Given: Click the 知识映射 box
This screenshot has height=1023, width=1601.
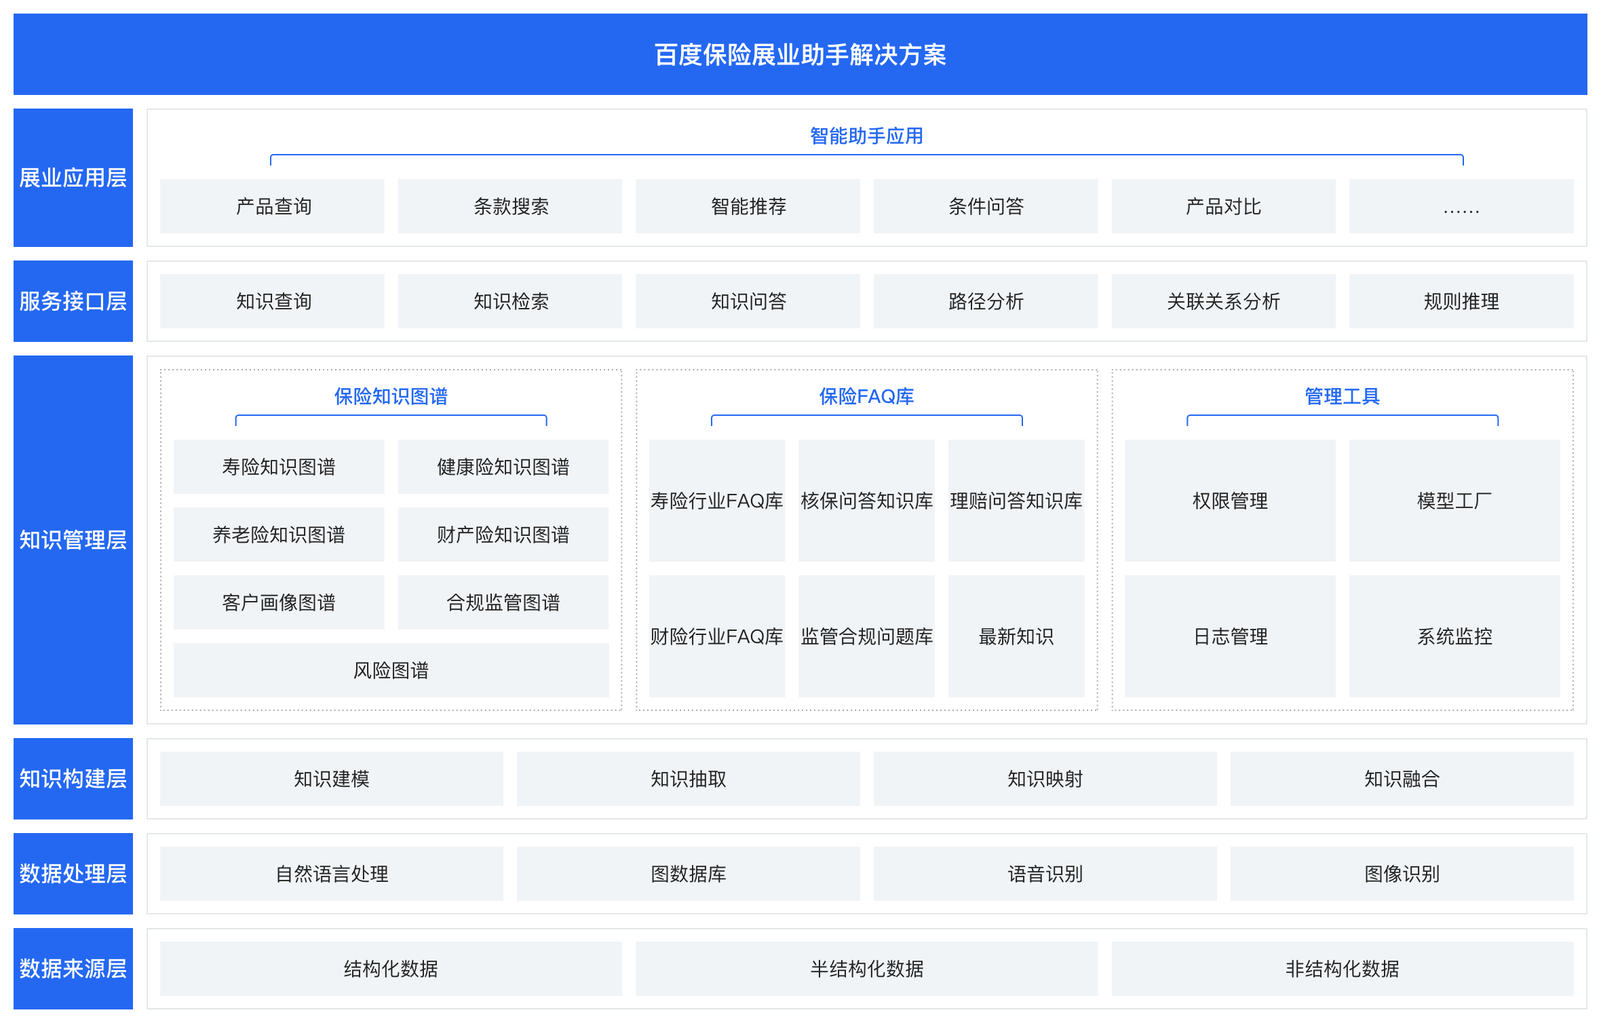Looking at the screenshot, I should (x=1045, y=779).
